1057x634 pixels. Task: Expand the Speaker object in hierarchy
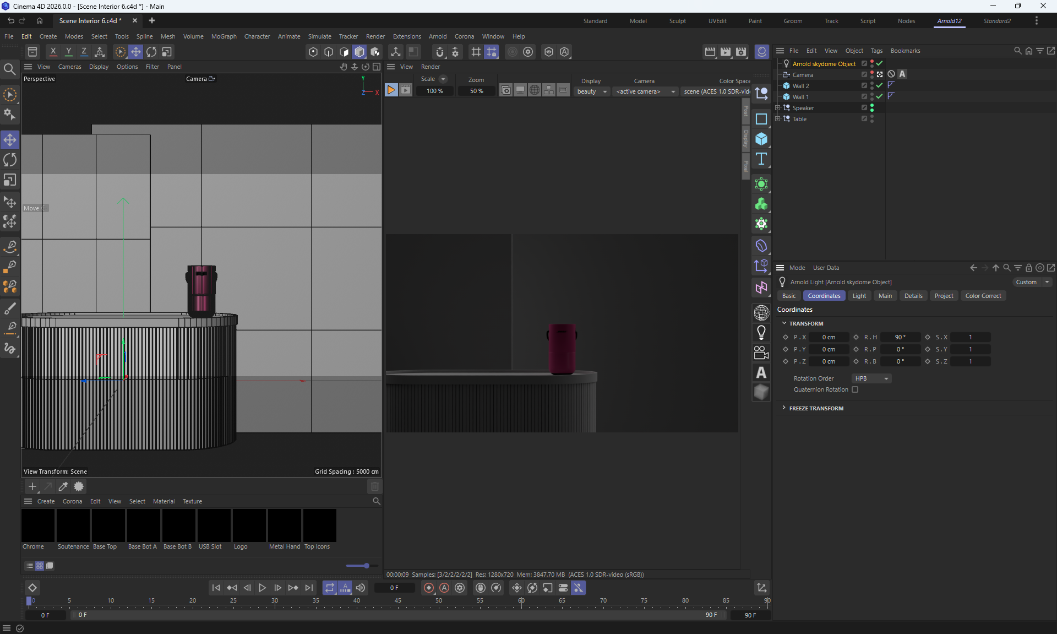coord(777,108)
